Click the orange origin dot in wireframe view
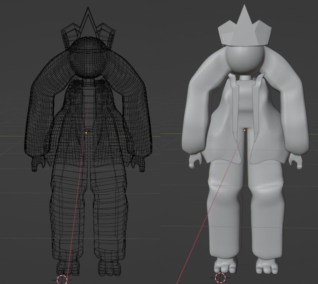Screen dimensions: 318x284 point(86,132)
